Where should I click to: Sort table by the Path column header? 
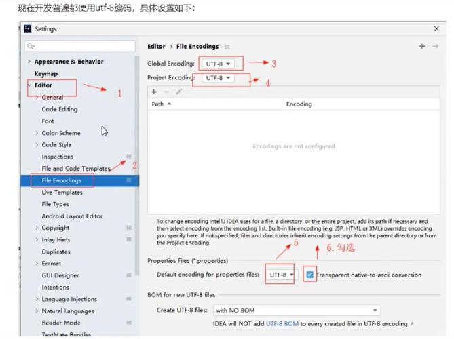(215, 104)
